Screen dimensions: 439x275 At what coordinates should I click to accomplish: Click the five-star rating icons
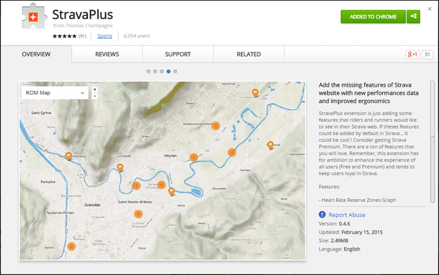coord(64,36)
